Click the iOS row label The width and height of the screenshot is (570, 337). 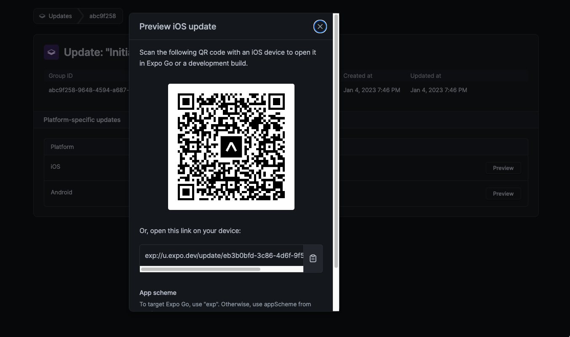tap(55, 167)
